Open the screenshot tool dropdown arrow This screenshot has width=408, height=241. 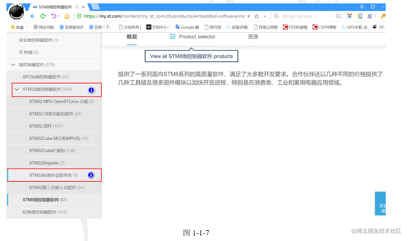[376, 16]
